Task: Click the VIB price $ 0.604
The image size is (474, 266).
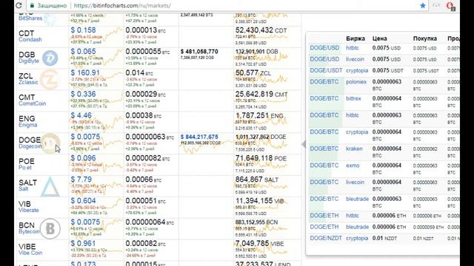Action: click(x=83, y=201)
